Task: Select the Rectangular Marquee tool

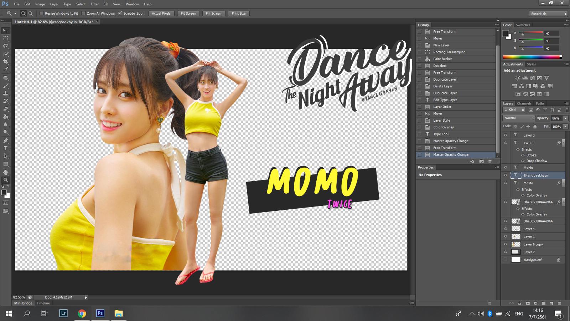Action: [6, 39]
